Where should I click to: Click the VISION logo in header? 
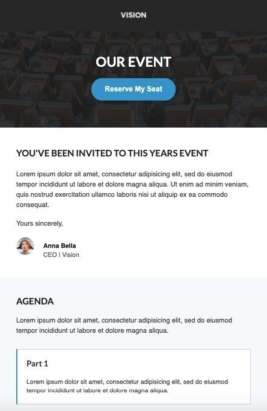point(133,15)
